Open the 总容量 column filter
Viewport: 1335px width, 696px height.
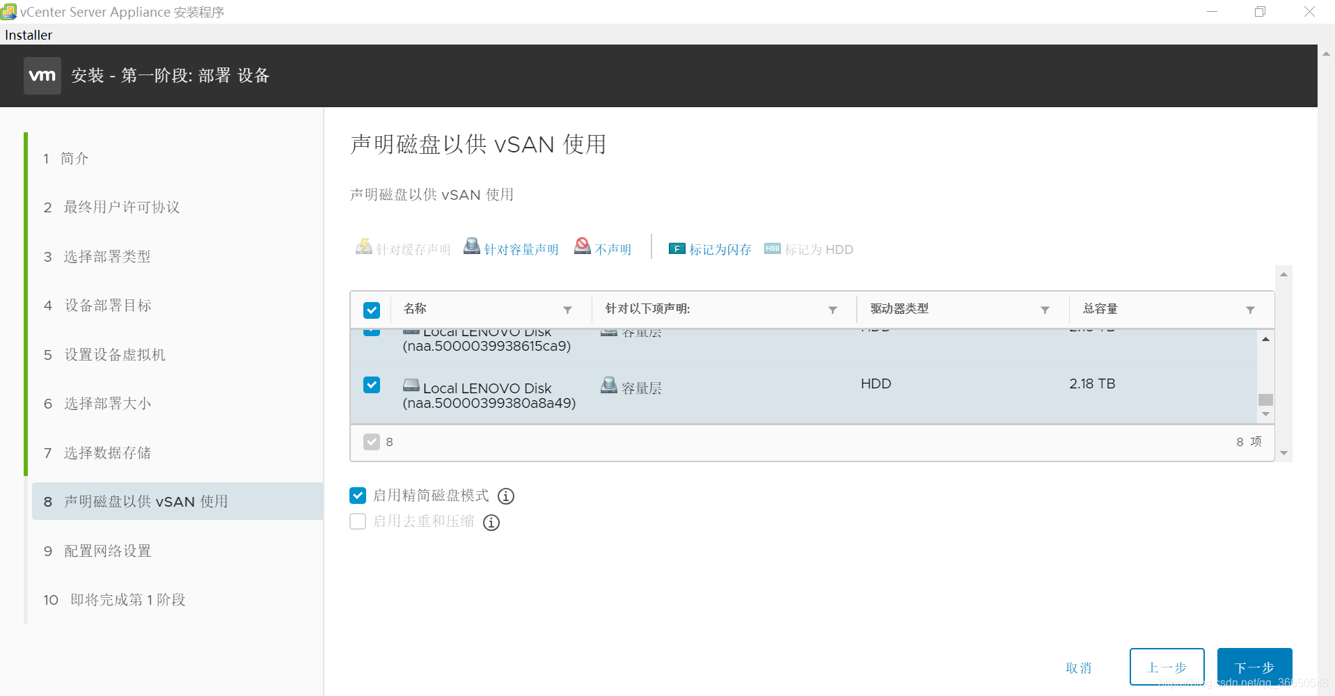tap(1250, 310)
